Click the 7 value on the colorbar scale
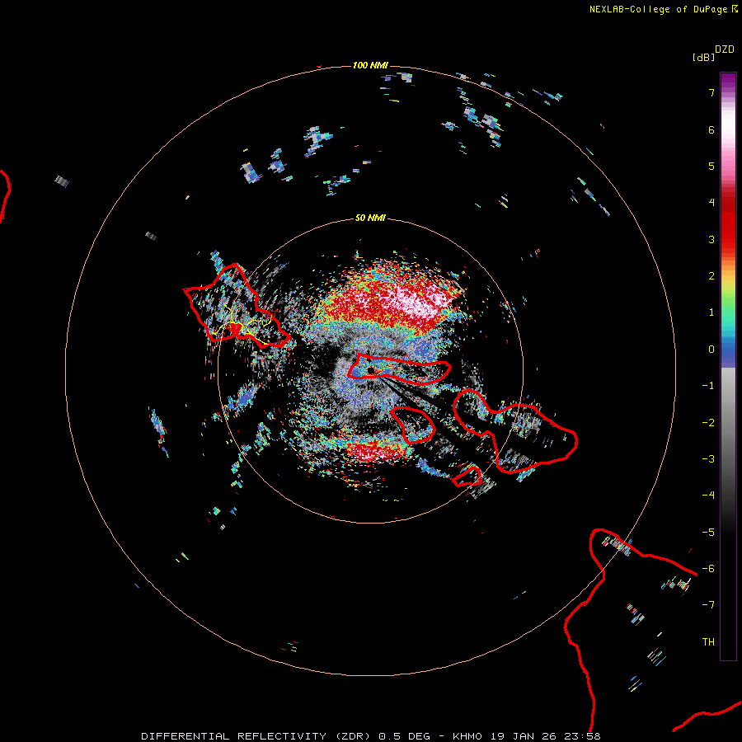 (x=711, y=92)
